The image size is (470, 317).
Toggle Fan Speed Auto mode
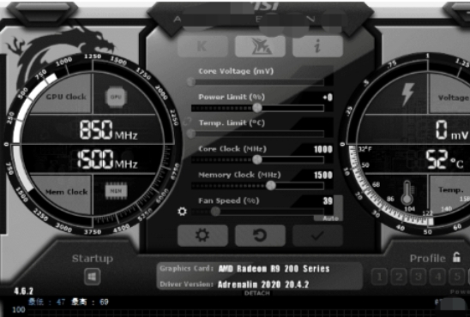click(330, 218)
